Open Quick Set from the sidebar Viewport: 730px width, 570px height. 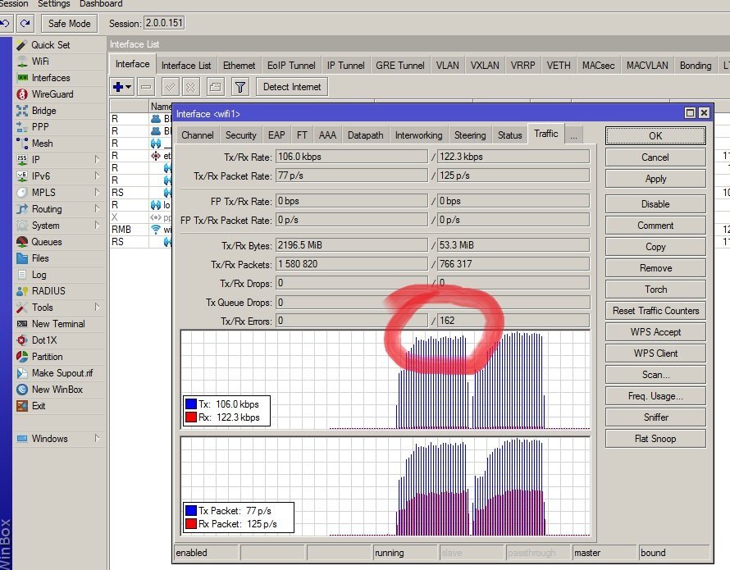click(x=50, y=45)
